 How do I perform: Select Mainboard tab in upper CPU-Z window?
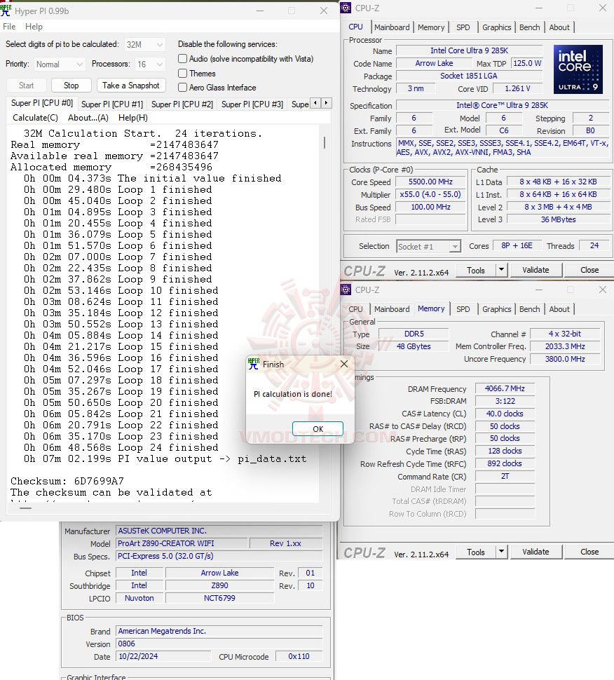pos(392,27)
